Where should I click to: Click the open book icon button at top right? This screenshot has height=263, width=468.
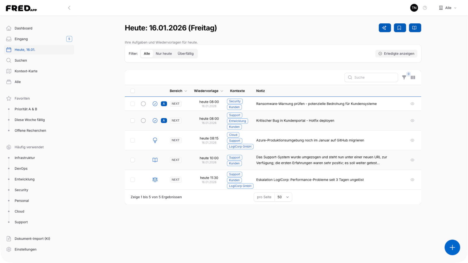414,28
